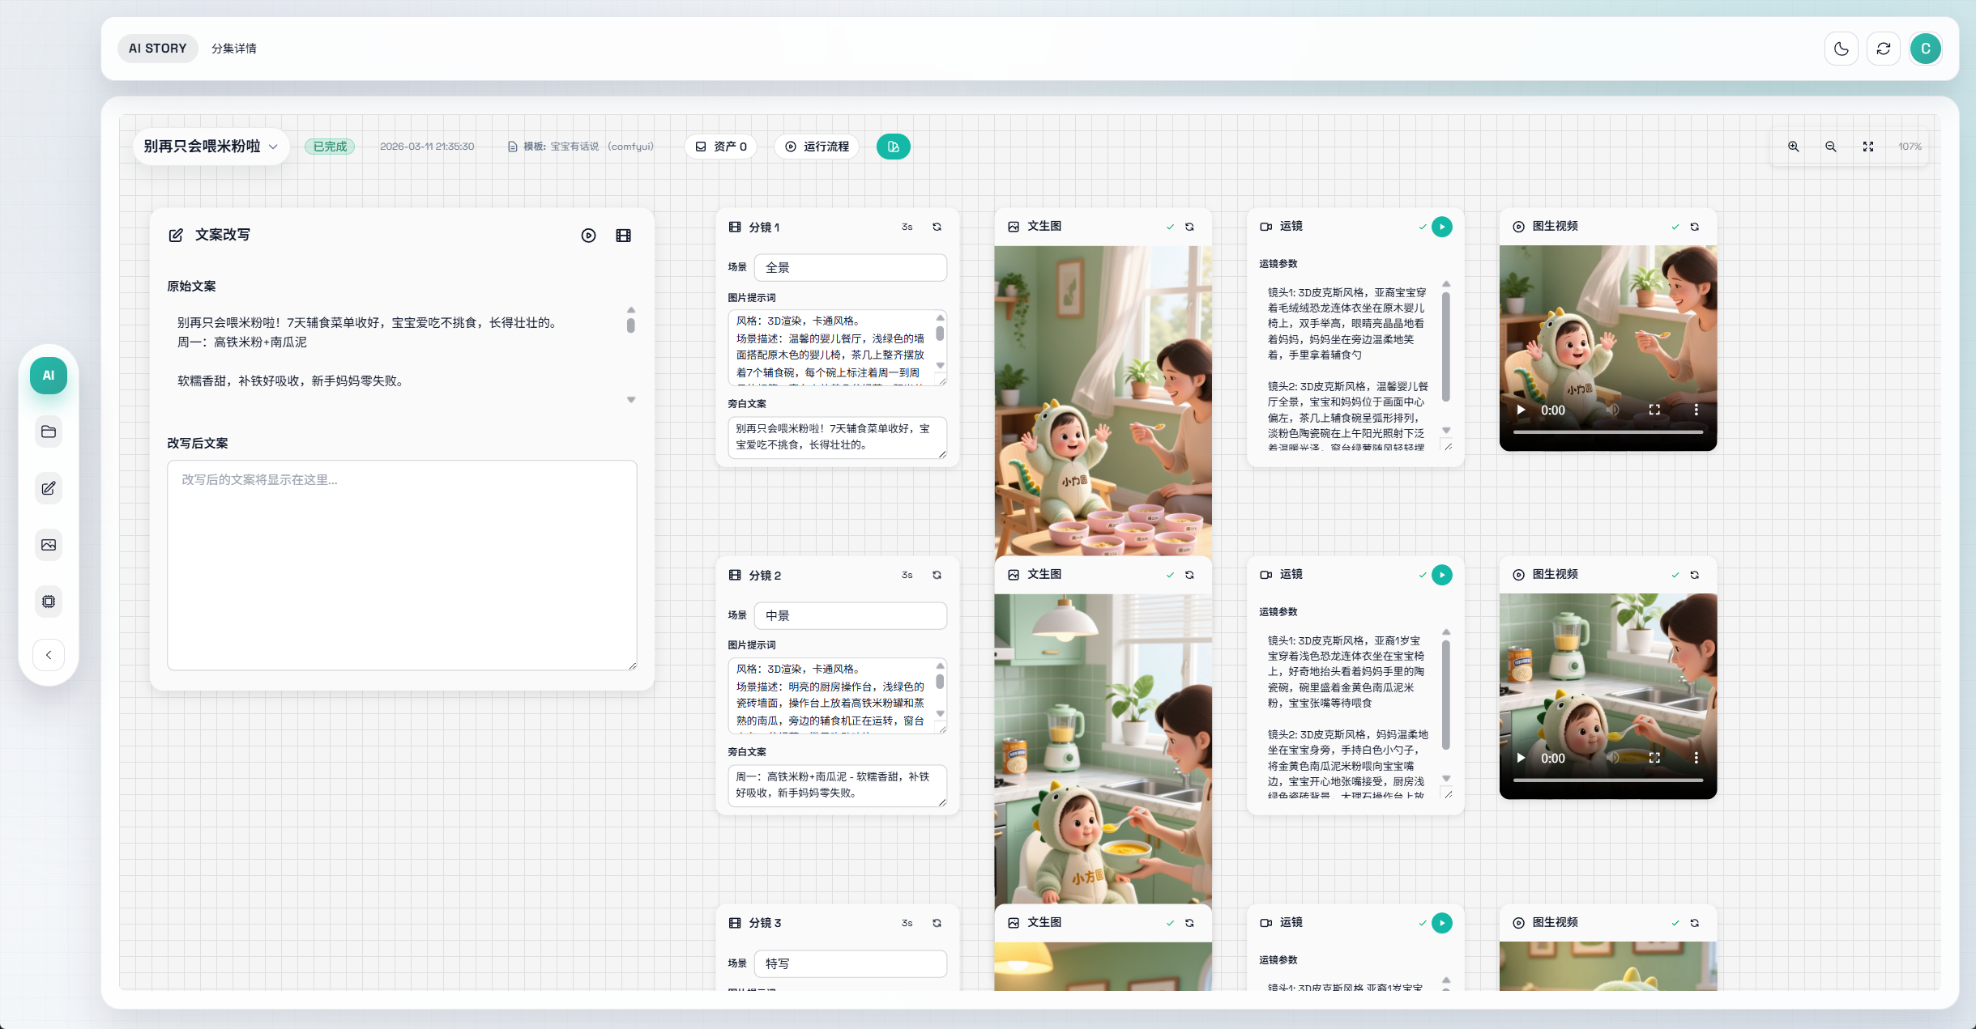The image size is (1976, 1029).
Task: Regenerate the second 图生视频 video
Action: [1695, 575]
